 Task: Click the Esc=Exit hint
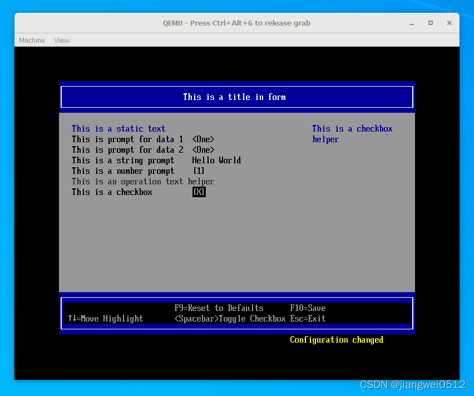pos(308,319)
